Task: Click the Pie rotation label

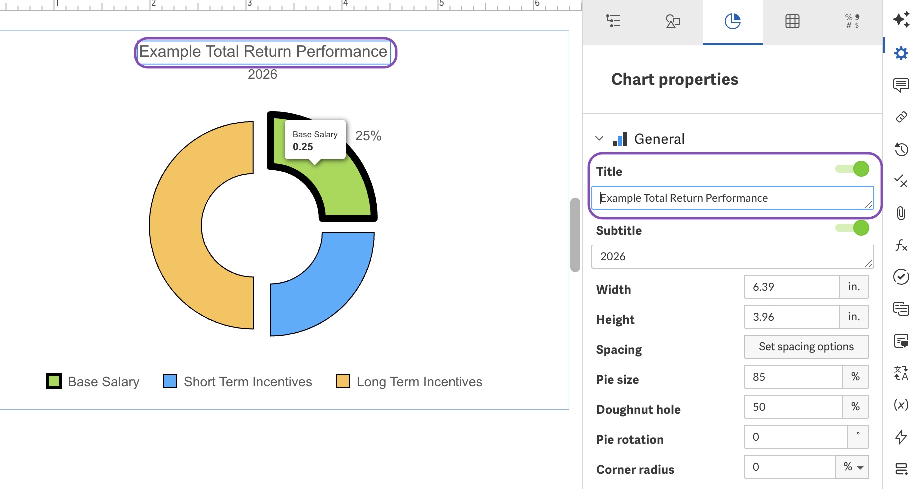Action: [x=630, y=440]
